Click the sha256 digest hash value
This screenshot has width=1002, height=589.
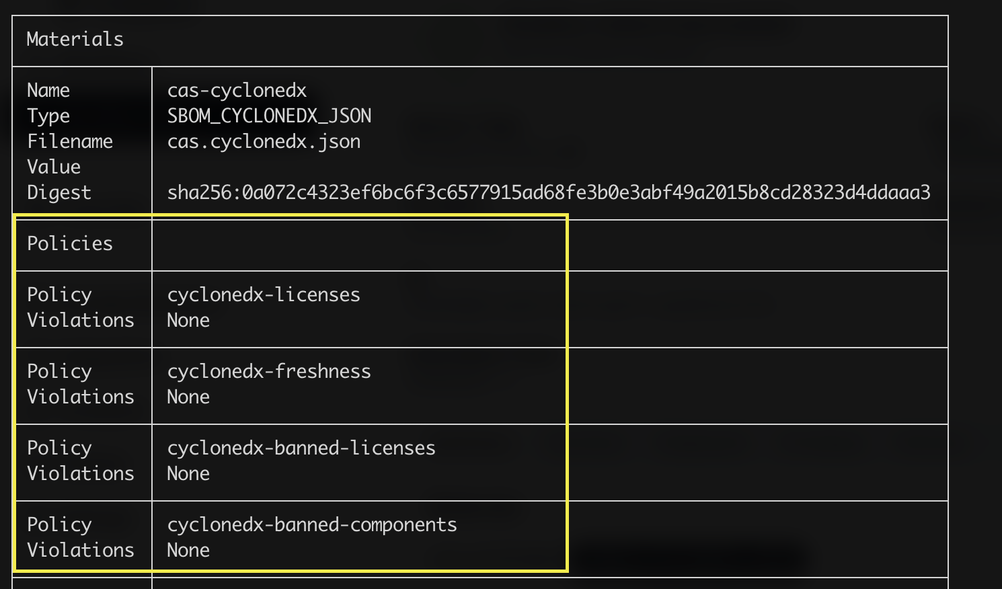(549, 192)
